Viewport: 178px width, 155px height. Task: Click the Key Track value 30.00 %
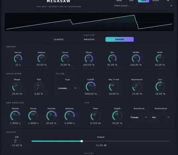pyautogui.click(x=114, y=94)
